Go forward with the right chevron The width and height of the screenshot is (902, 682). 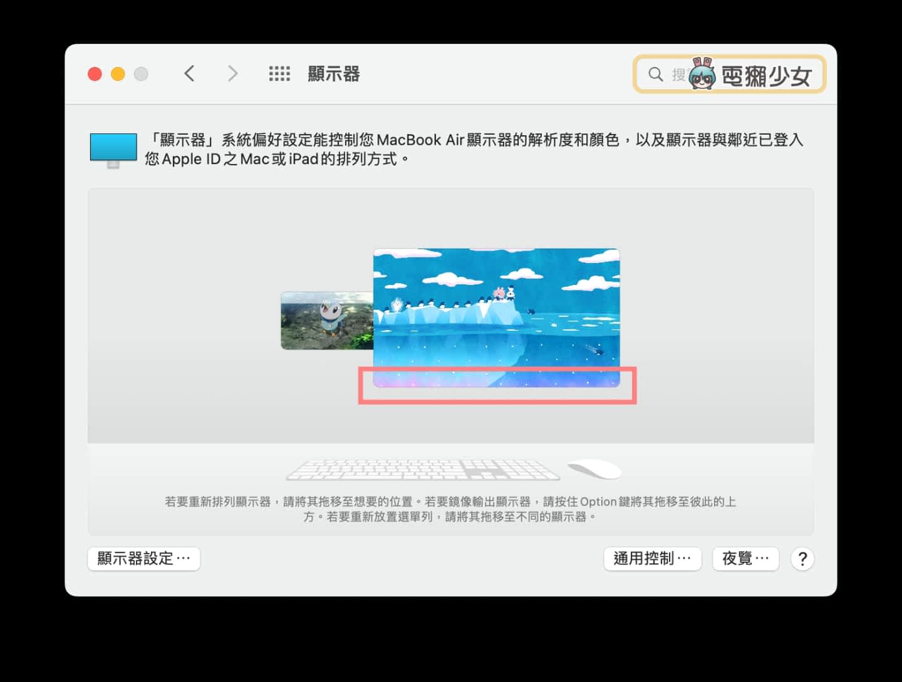[232, 74]
